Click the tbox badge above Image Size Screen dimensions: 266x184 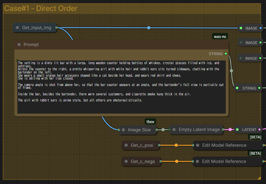point(150,122)
